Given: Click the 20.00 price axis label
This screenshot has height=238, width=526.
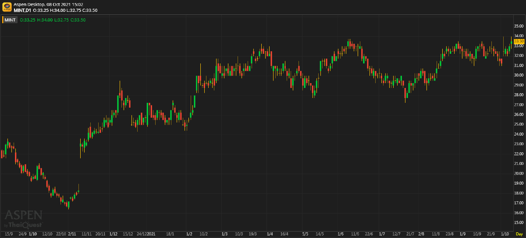Looking at the screenshot, I should point(519,174).
